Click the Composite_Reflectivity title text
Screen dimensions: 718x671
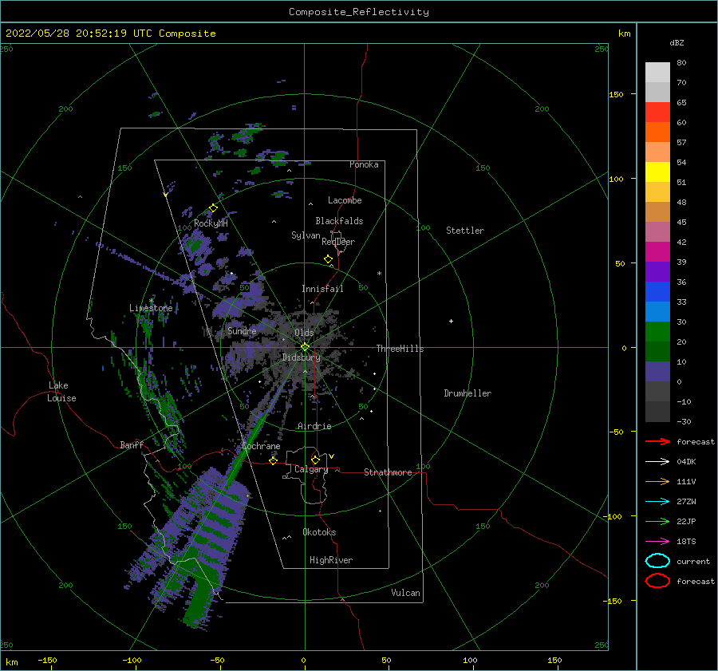[x=359, y=12]
